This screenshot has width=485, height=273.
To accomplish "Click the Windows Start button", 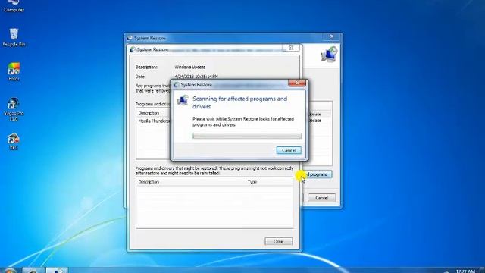I will (x=10, y=271).
